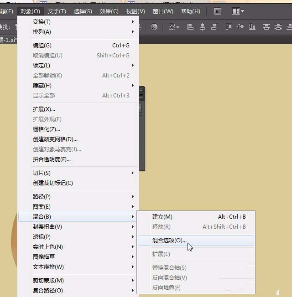Align objects to horizontal center
This screenshot has width=292, height=297.
coord(202,27)
